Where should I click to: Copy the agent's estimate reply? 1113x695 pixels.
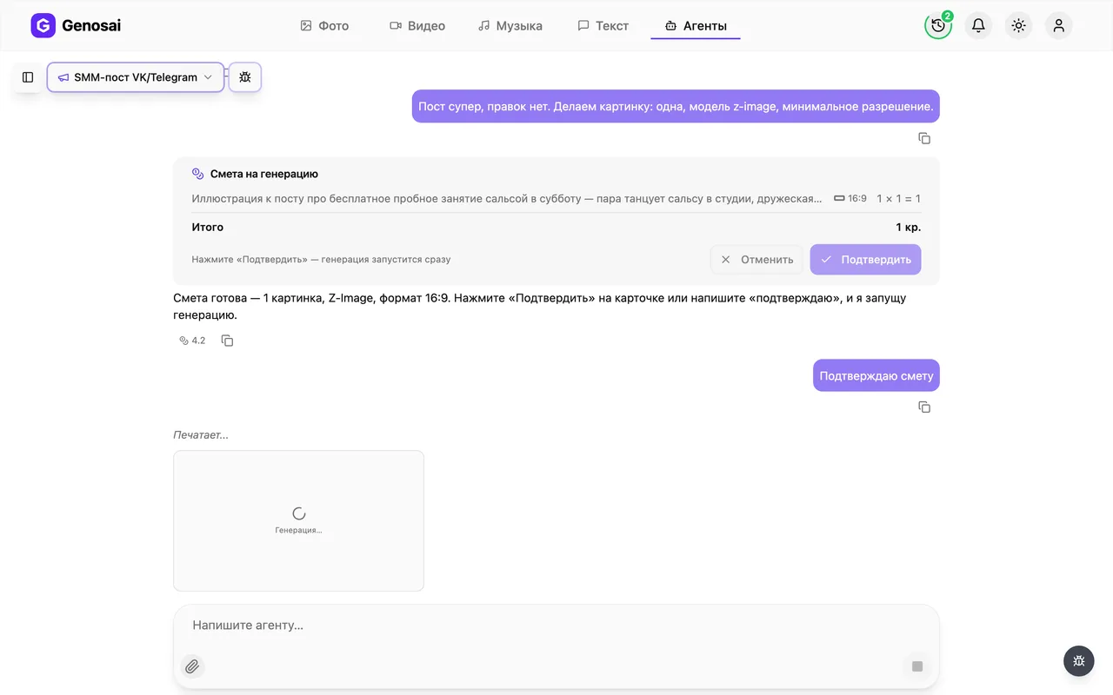[x=227, y=341]
